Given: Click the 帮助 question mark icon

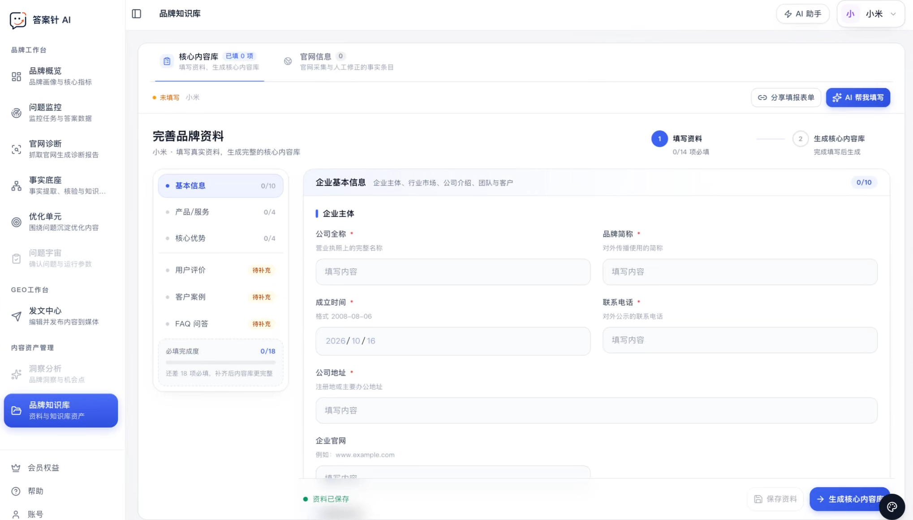Looking at the screenshot, I should point(16,491).
